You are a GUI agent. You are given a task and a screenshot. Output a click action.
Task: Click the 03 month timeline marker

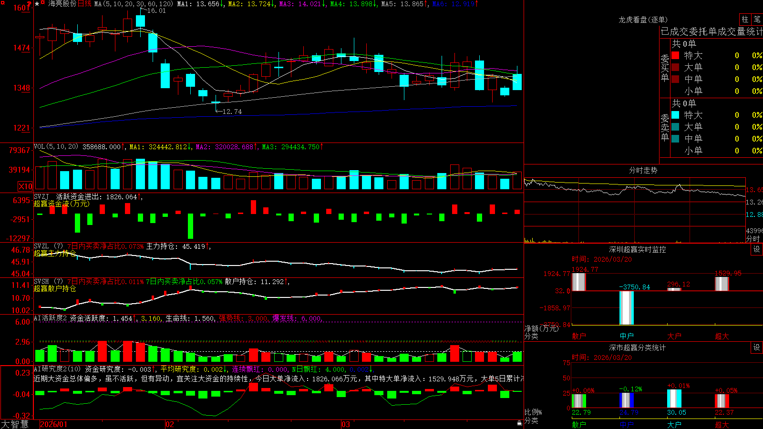[346, 424]
